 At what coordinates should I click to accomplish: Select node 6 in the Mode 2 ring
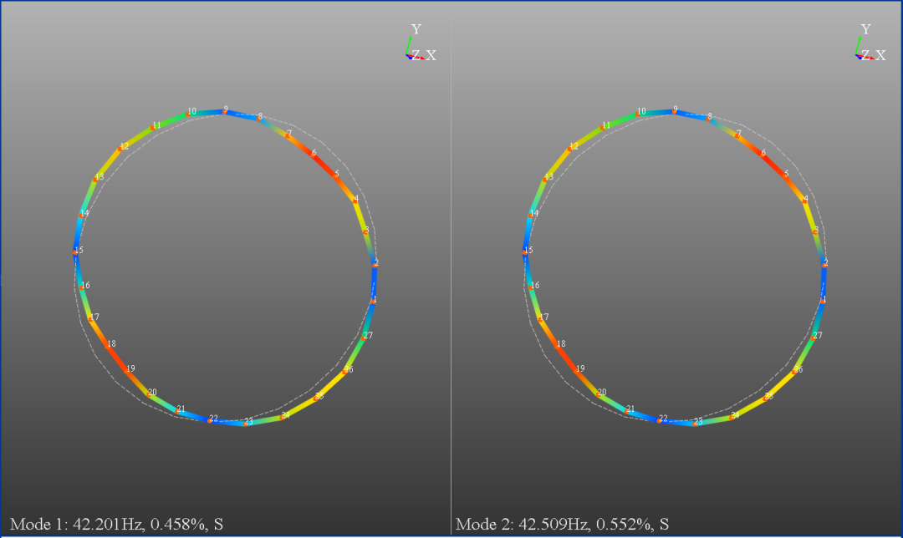(x=763, y=155)
